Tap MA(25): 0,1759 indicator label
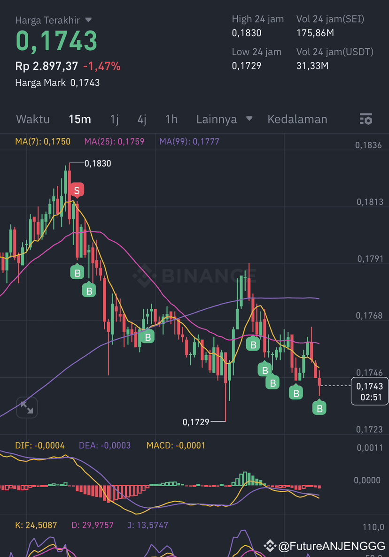Screen dimensions: 389x557 114,141
